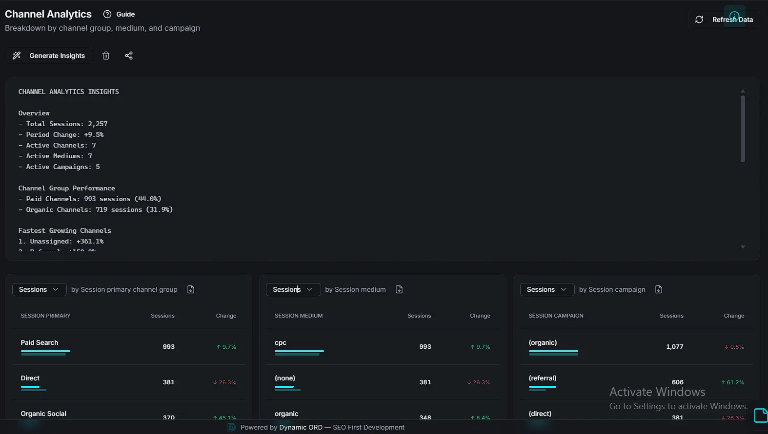
Task: Click the insights panel scroll-down arrow
Action: pos(743,247)
